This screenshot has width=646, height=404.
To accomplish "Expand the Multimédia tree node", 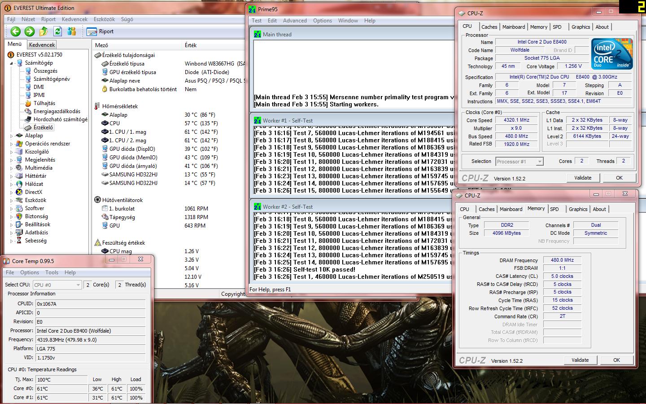I will point(12,168).
